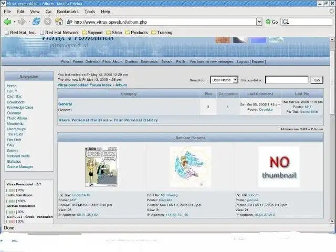336x252 pixels.
Task: Open the General album category link
Action: pos(65,104)
